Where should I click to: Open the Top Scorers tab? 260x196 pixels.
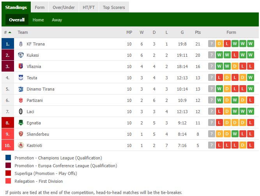[114, 7]
